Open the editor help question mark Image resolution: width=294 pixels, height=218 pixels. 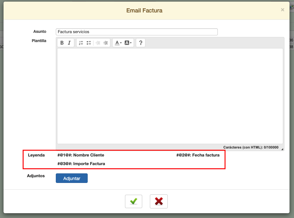pos(141,43)
